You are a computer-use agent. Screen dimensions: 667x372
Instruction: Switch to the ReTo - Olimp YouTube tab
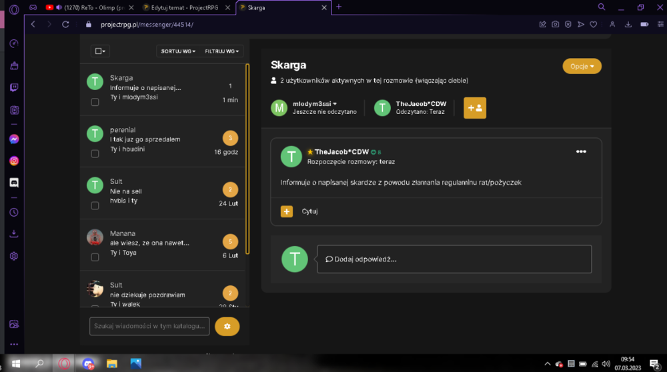[x=89, y=7]
